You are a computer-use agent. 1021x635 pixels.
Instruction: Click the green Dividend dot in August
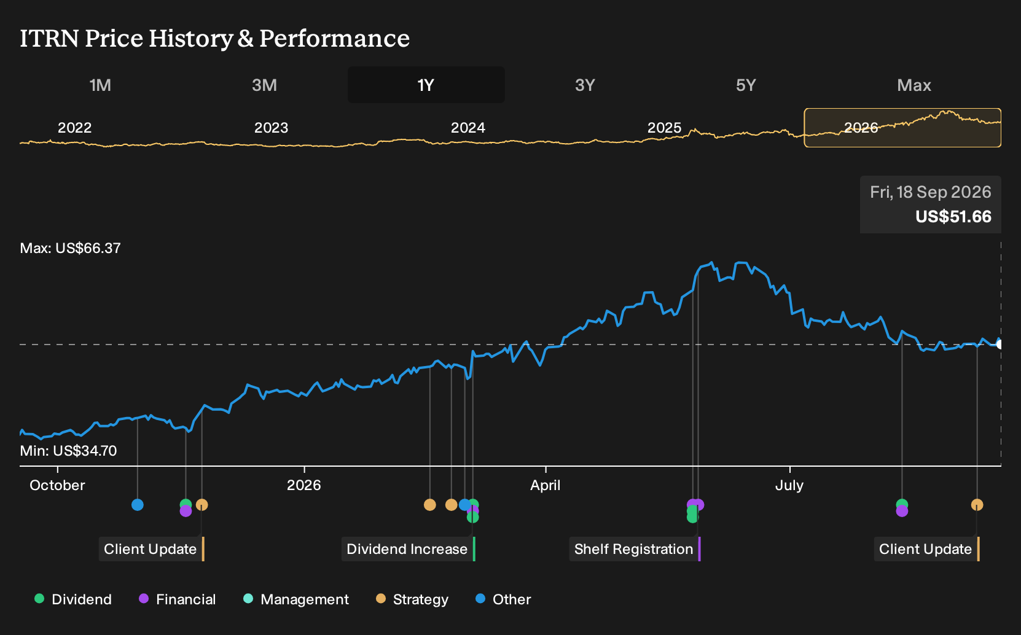[902, 504]
